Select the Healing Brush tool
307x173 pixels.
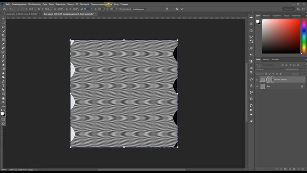point(3,48)
